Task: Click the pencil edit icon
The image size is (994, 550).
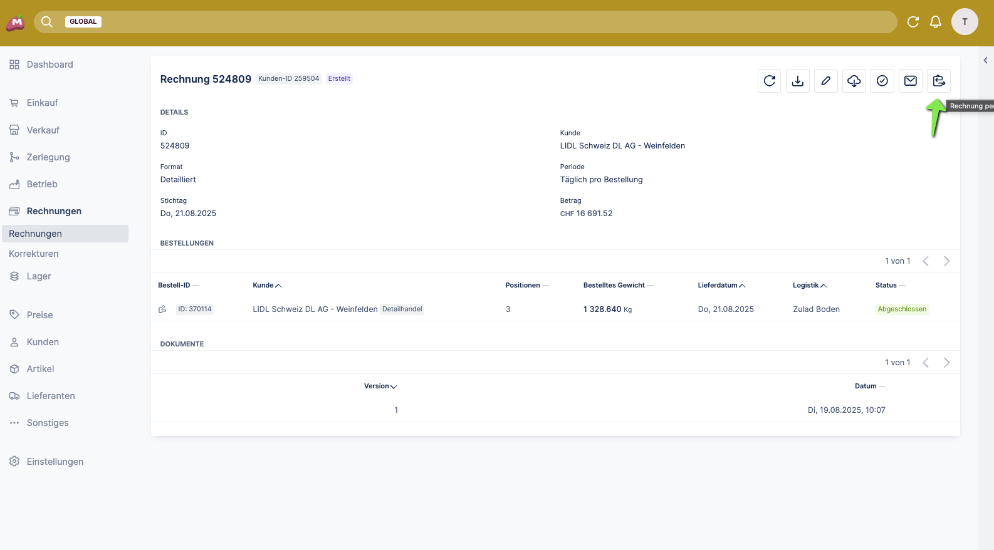Action: pos(825,81)
